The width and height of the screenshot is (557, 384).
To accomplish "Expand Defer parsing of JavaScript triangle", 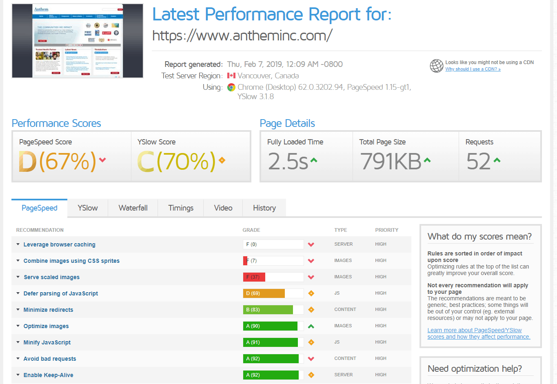I will [18, 293].
